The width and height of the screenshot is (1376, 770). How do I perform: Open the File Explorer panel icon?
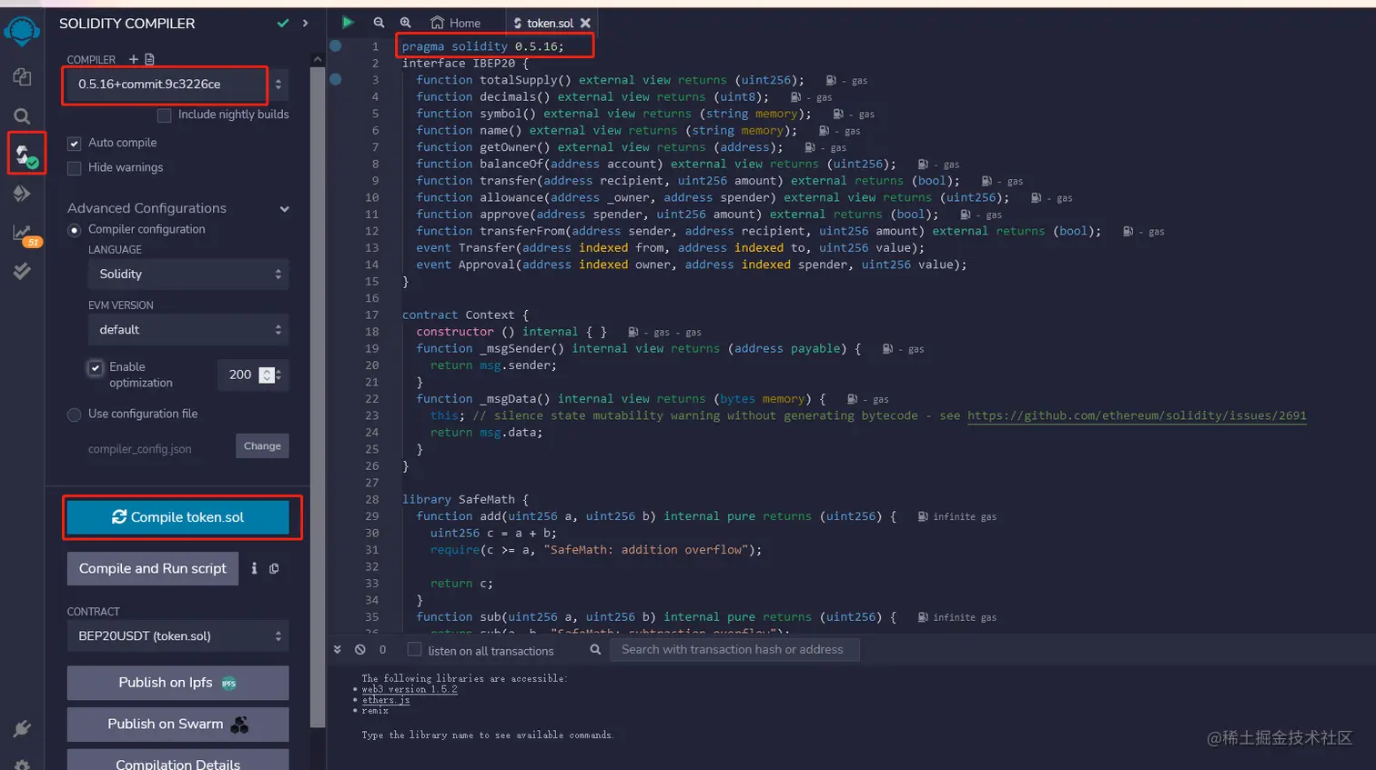tap(22, 77)
